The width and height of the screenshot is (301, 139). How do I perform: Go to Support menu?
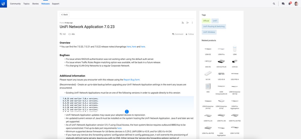[x=56, y=4]
